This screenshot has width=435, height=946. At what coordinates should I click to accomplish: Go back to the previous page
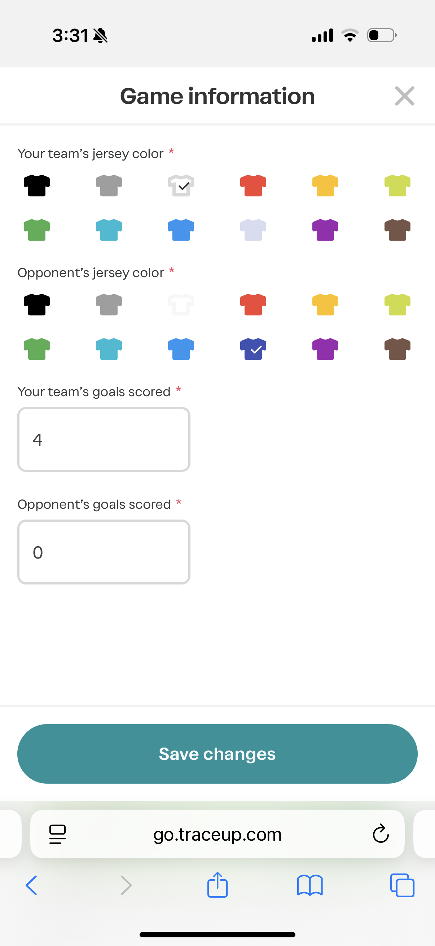tap(32, 885)
